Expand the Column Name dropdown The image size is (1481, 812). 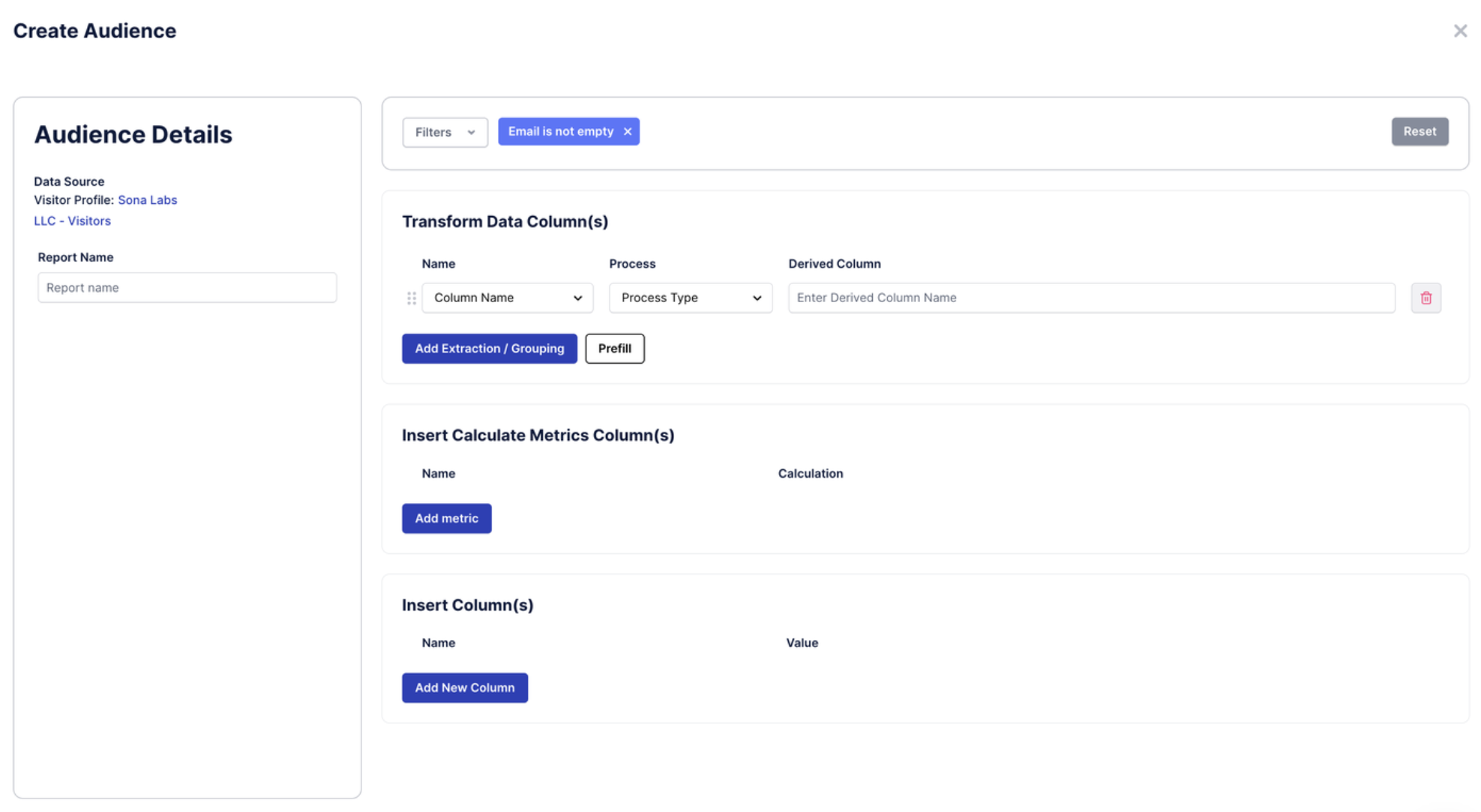click(x=506, y=298)
